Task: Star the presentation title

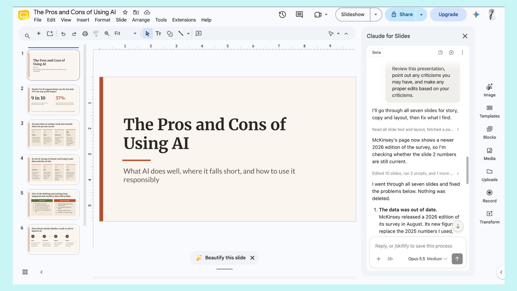Action: (x=125, y=12)
